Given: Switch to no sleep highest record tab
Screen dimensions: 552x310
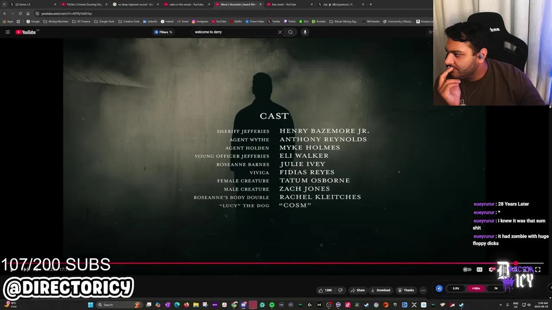Looking at the screenshot, I should [135, 4].
